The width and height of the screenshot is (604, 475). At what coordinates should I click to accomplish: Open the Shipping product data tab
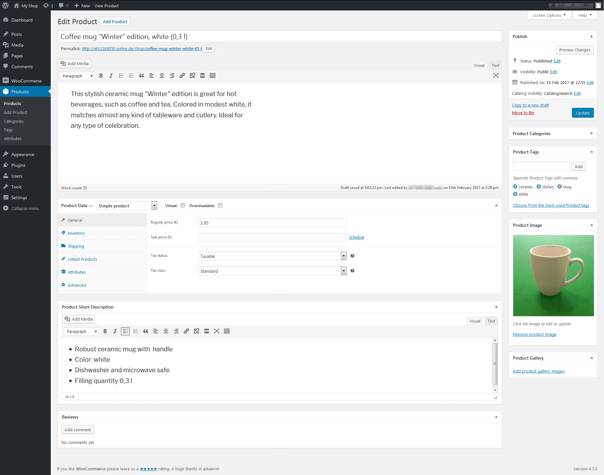click(102, 246)
